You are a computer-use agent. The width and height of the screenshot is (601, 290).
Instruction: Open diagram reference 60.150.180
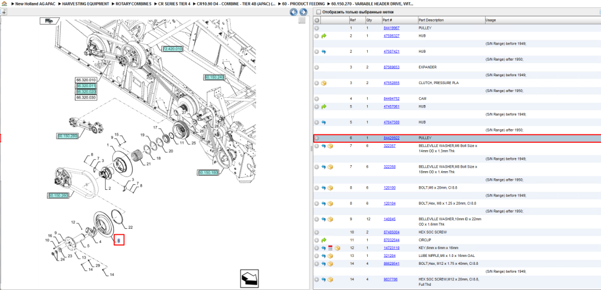(x=208, y=173)
